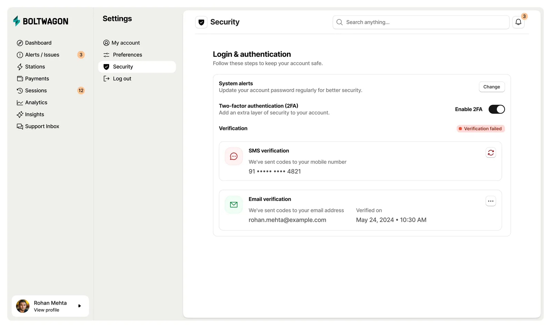Expand the Rohan Mehta profile arrow
Viewport: 551px width, 328px height.
click(x=80, y=306)
